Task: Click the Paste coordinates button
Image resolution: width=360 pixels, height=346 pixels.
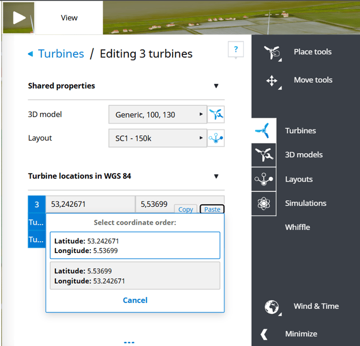Action: click(x=212, y=209)
